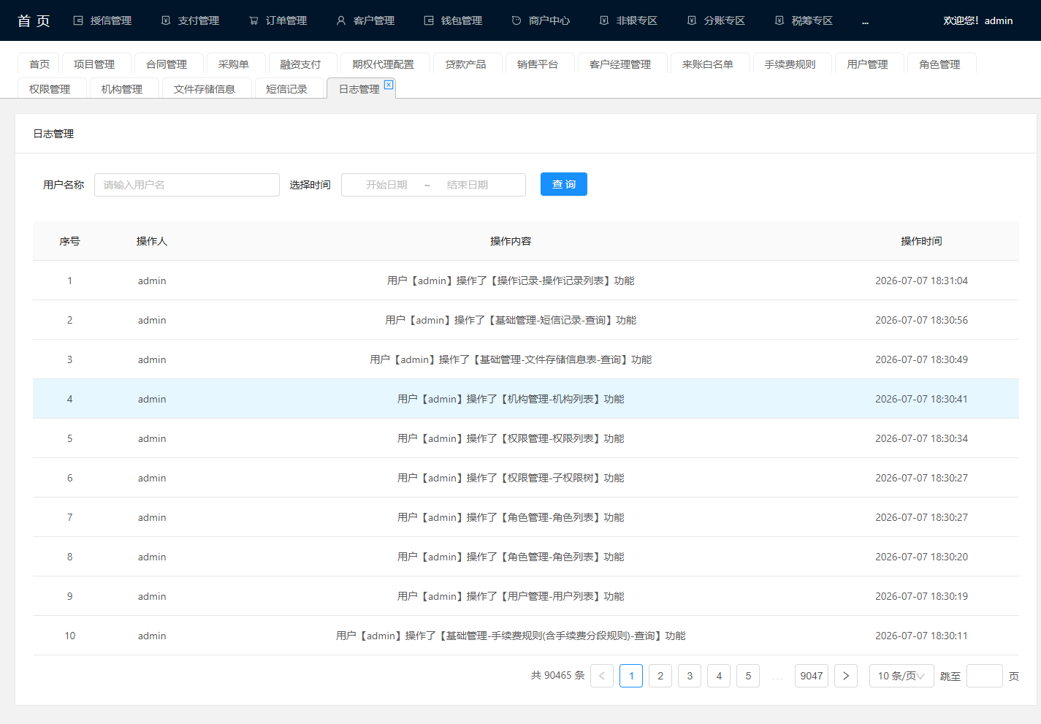Click the 非银专区 icon in top navigation
The height and width of the screenshot is (724, 1041).
pos(604,20)
